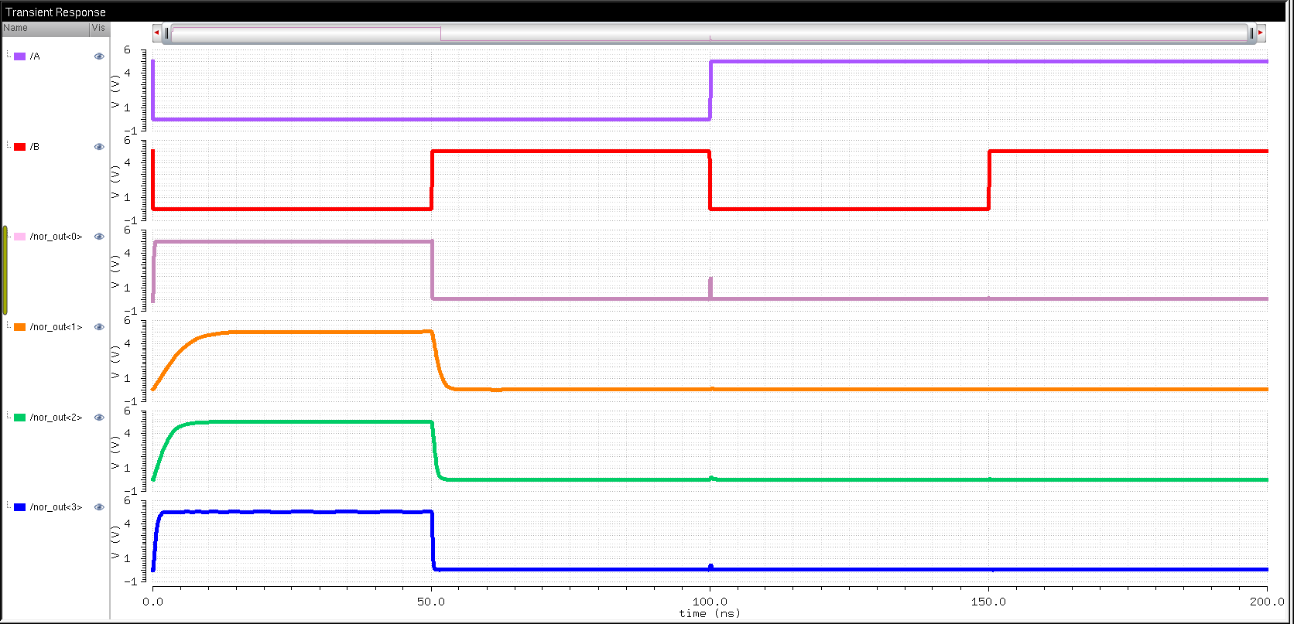
Task: Click the 150.0 time axis label
Action: coord(988,601)
